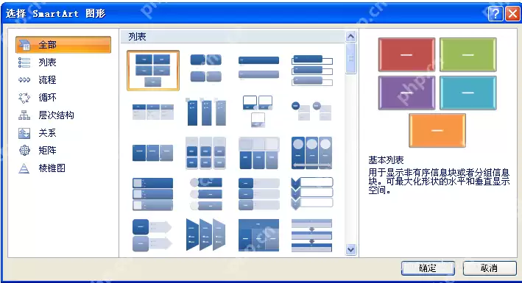Screen dimensions: 522x283
Task: Choose the stacked bars with down arrows layout
Action: [311, 235]
